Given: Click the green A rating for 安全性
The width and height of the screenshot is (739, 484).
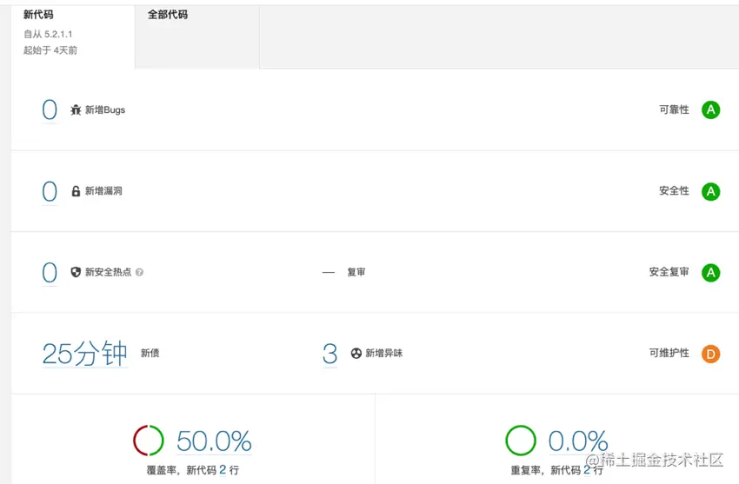Looking at the screenshot, I should pos(710,192).
